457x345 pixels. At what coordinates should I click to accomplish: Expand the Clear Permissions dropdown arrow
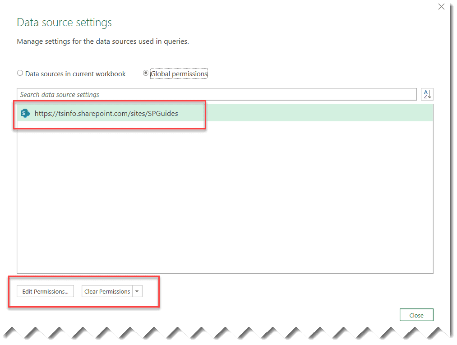(x=137, y=291)
